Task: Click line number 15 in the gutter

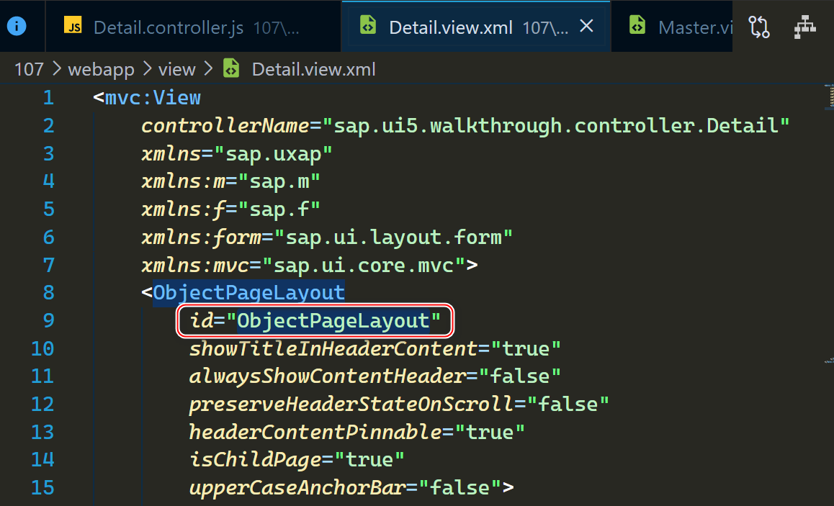Action: tap(42, 488)
